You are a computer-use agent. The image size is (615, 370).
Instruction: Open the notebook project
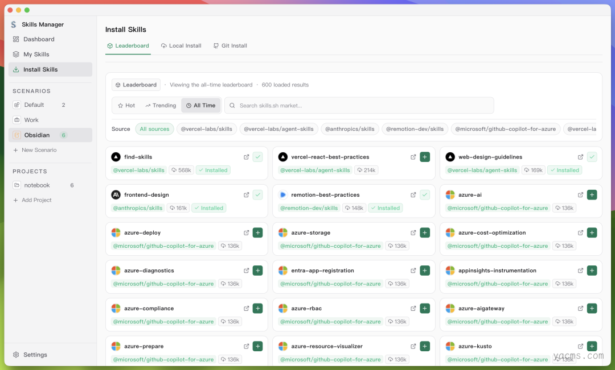click(50, 185)
